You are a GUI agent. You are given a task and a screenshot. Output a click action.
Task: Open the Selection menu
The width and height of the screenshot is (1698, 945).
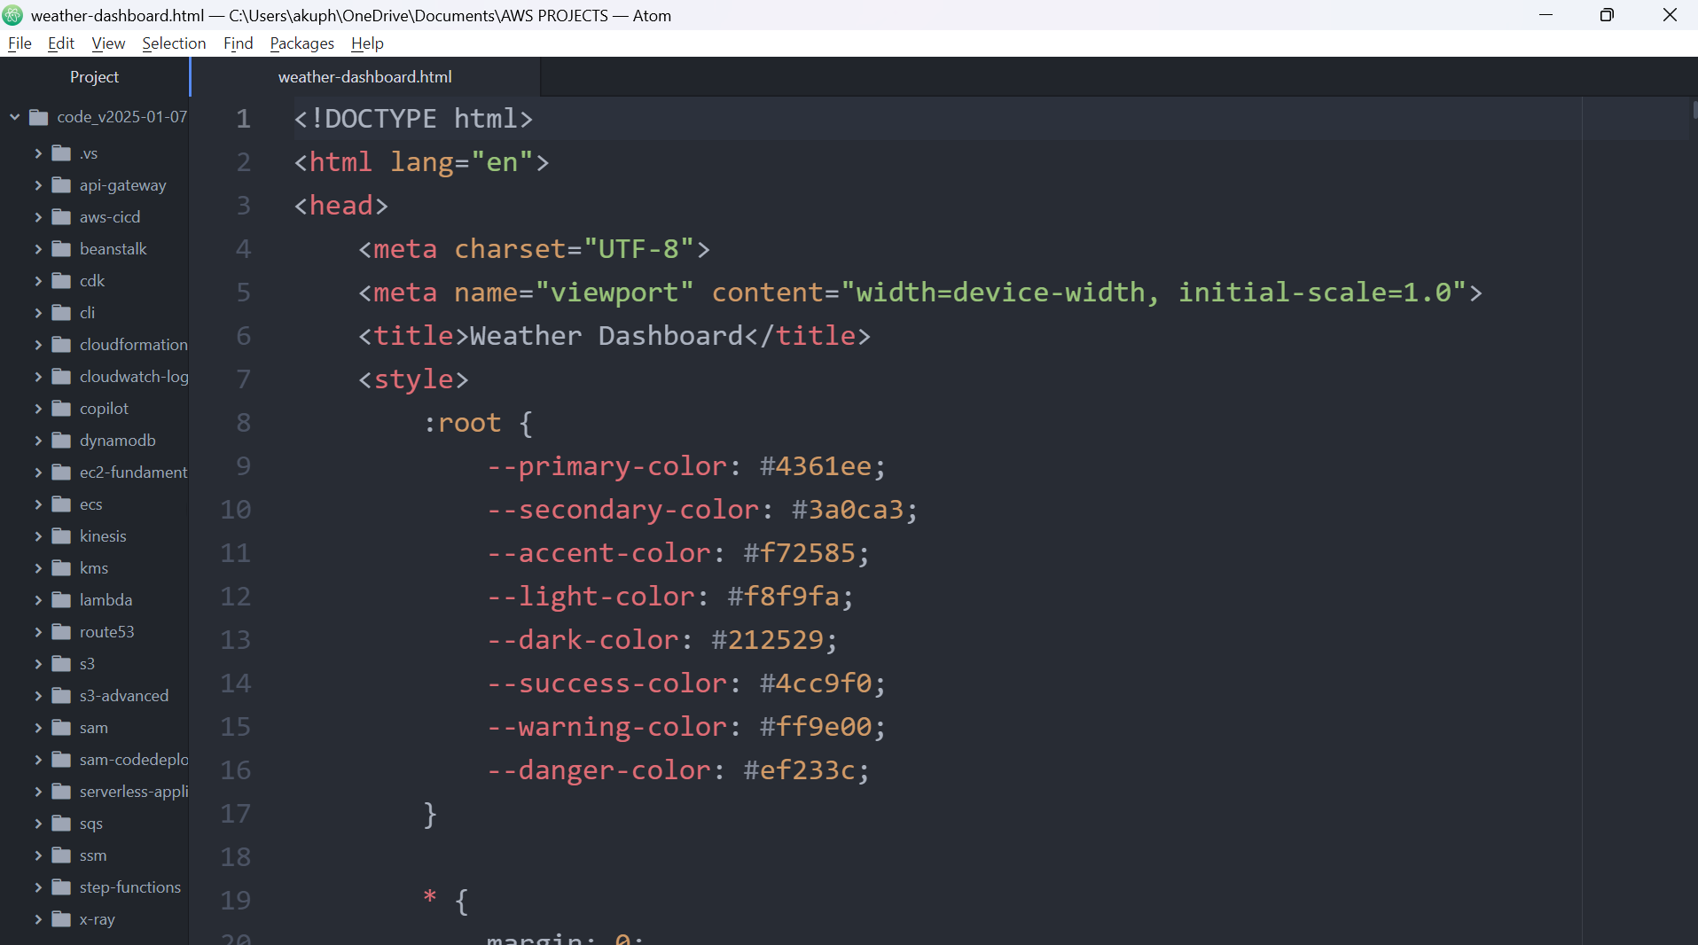(174, 43)
